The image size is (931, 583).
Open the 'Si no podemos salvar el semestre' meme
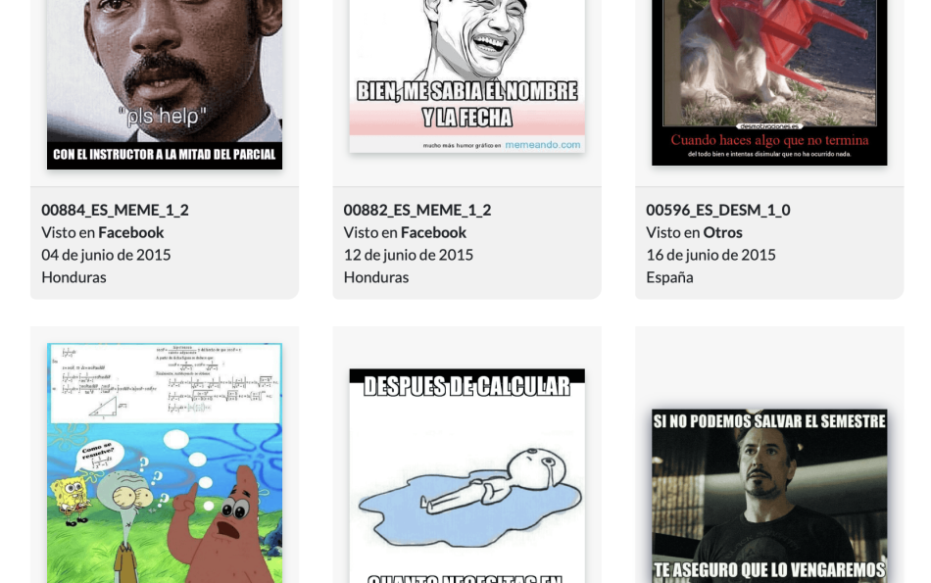(x=769, y=496)
